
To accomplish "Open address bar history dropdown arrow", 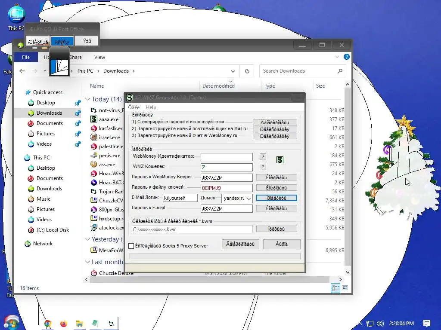I will tap(233, 71).
